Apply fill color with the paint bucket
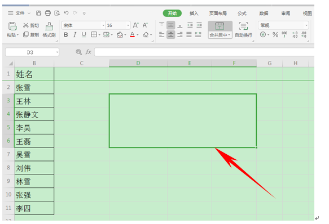Image resolution: width=329 pixels, height=224 pixels. 120,34
